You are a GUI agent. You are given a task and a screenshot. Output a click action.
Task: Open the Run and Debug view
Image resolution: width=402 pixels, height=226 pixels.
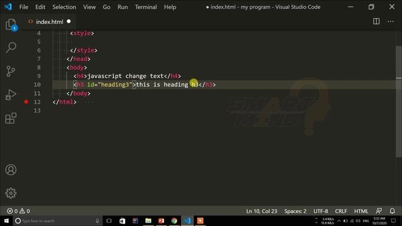(11, 95)
